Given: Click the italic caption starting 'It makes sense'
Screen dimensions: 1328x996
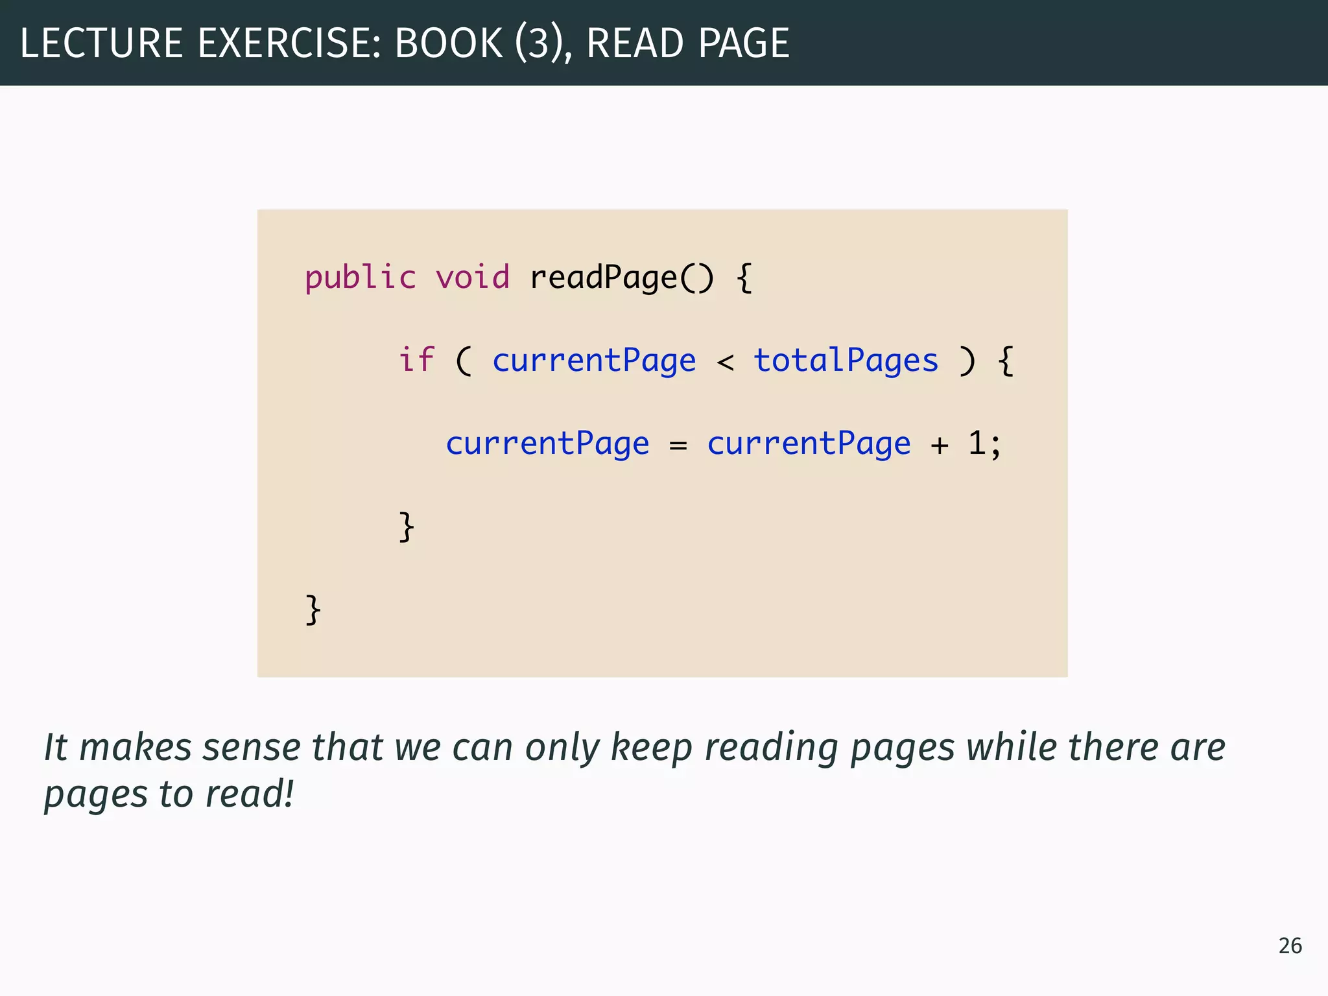Looking at the screenshot, I should point(634,770).
